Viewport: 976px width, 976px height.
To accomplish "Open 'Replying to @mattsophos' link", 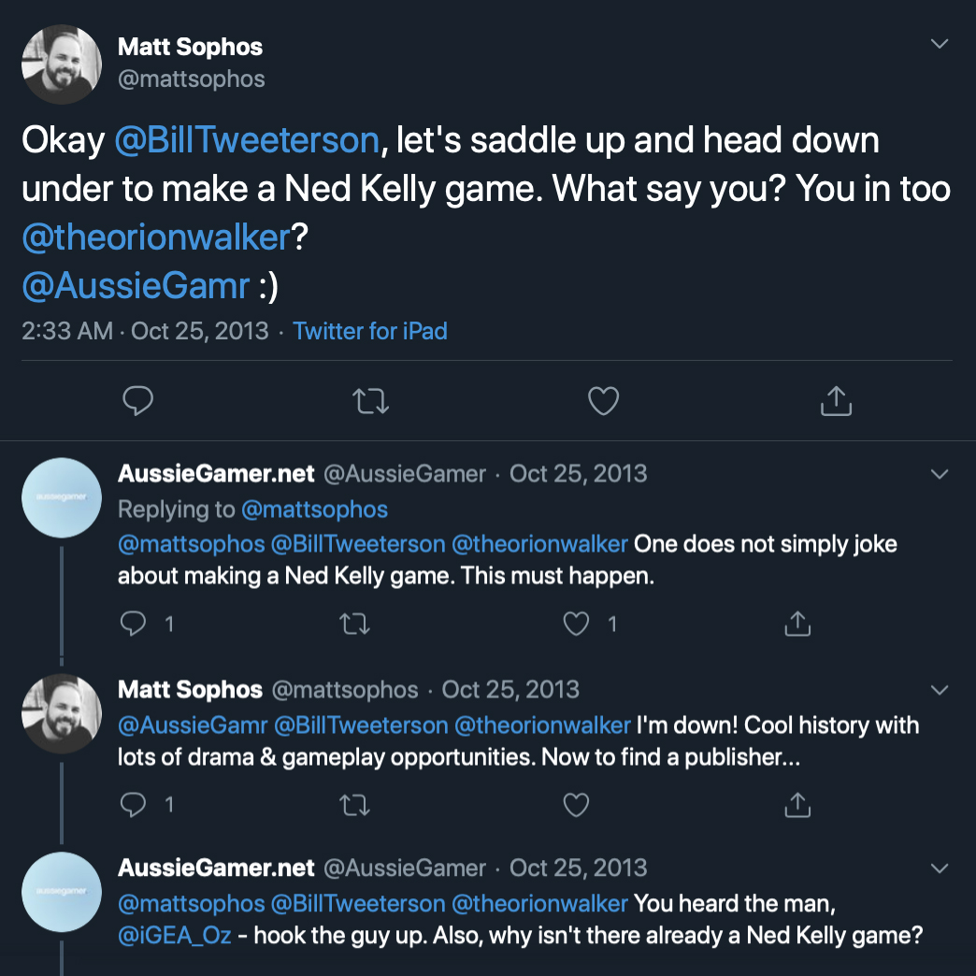I will [x=314, y=510].
